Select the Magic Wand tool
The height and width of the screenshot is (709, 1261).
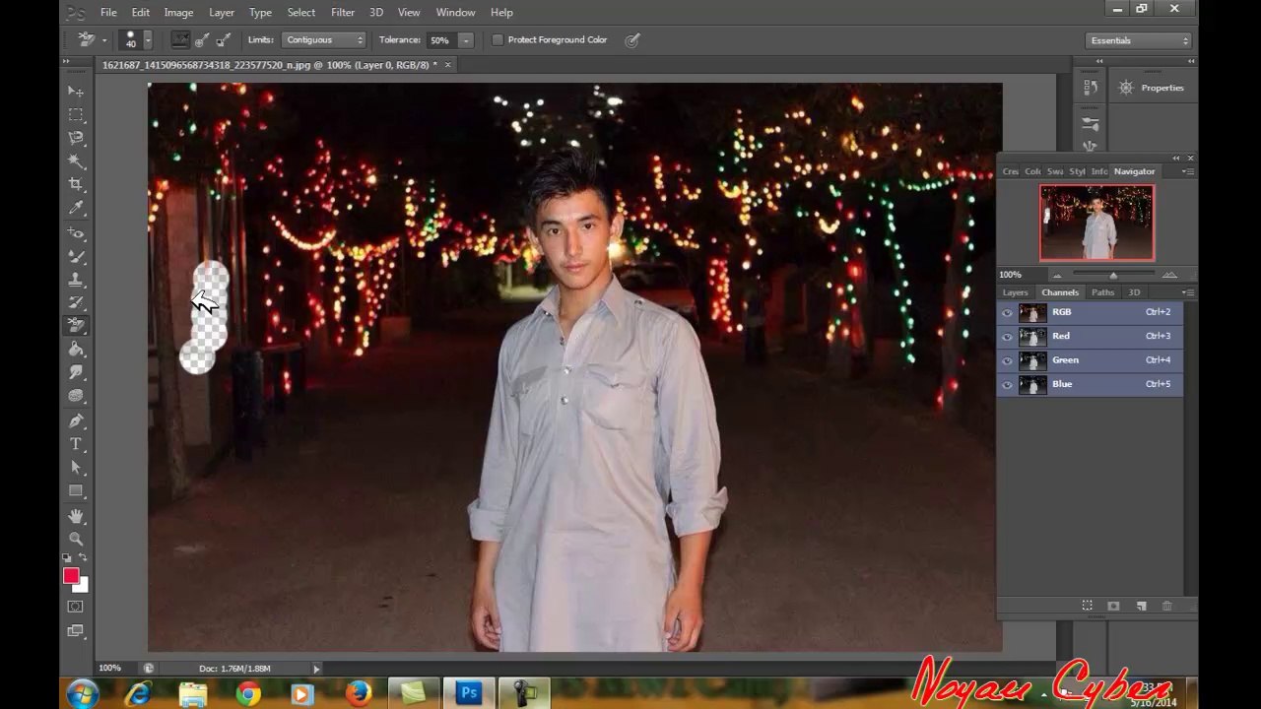(76, 161)
